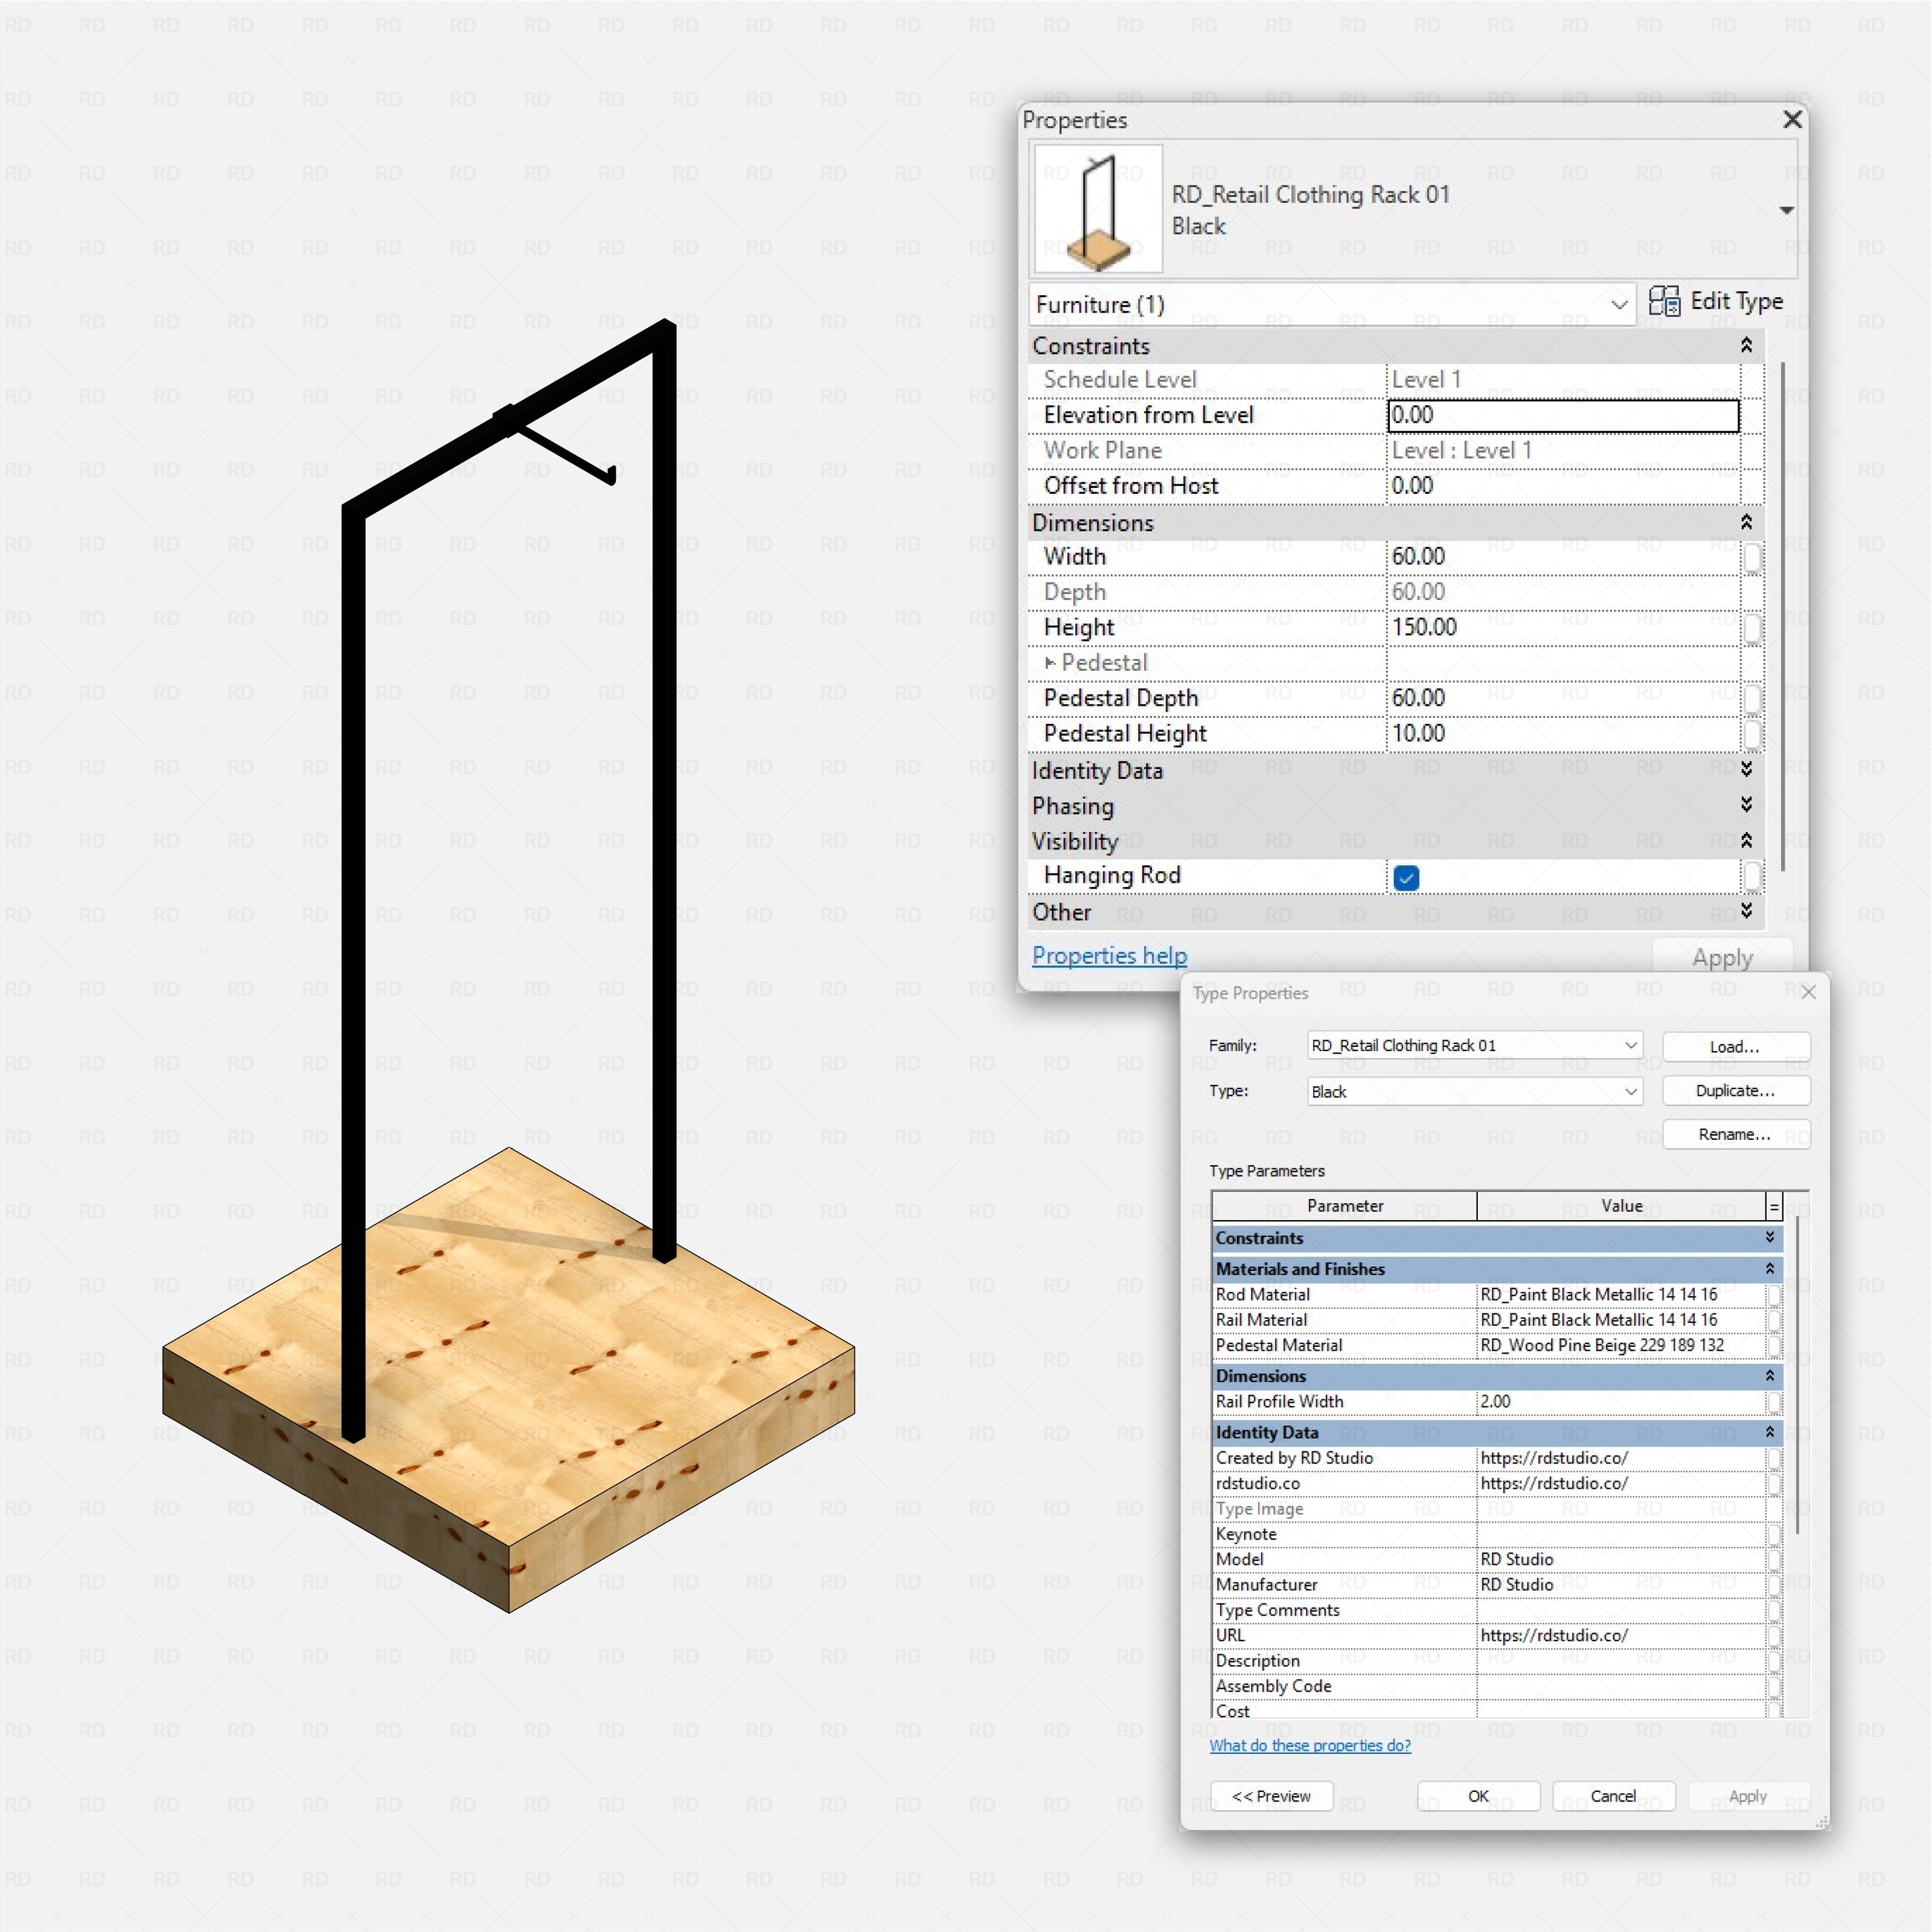Click Apply in Type Properties dialog
The image size is (1932, 1932).
click(1748, 1796)
